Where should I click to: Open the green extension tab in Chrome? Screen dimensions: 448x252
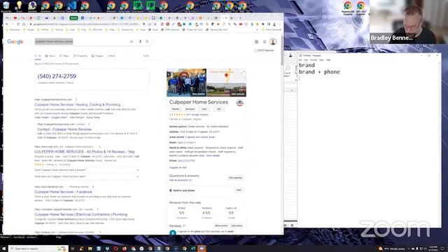pos(73,18)
